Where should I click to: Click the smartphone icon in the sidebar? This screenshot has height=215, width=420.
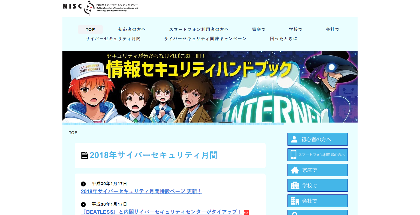[x=293, y=155]
